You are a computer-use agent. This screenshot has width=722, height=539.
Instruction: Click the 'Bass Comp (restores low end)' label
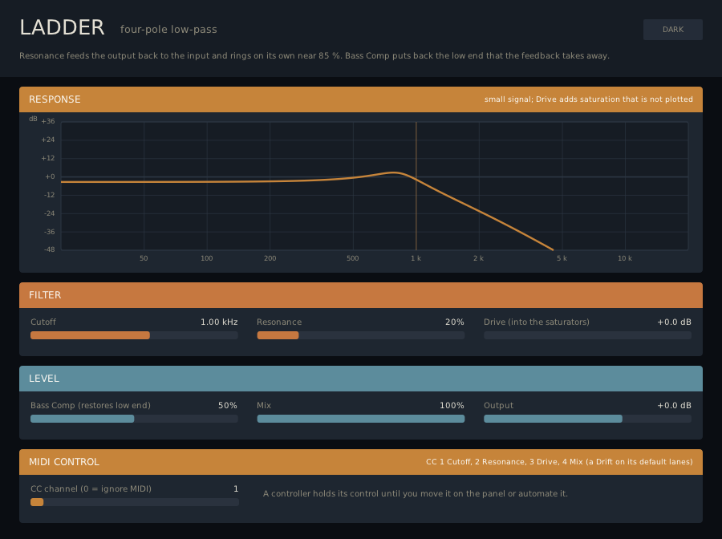click(x=91, y=405)
